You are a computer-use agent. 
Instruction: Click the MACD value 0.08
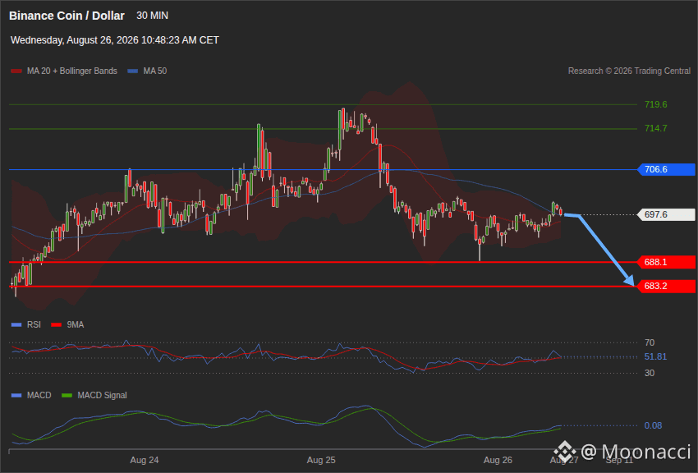click(653, 426)
